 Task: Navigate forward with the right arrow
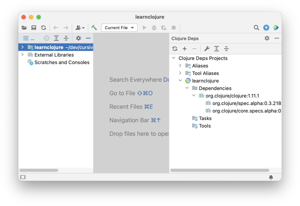tap(66, 28)
